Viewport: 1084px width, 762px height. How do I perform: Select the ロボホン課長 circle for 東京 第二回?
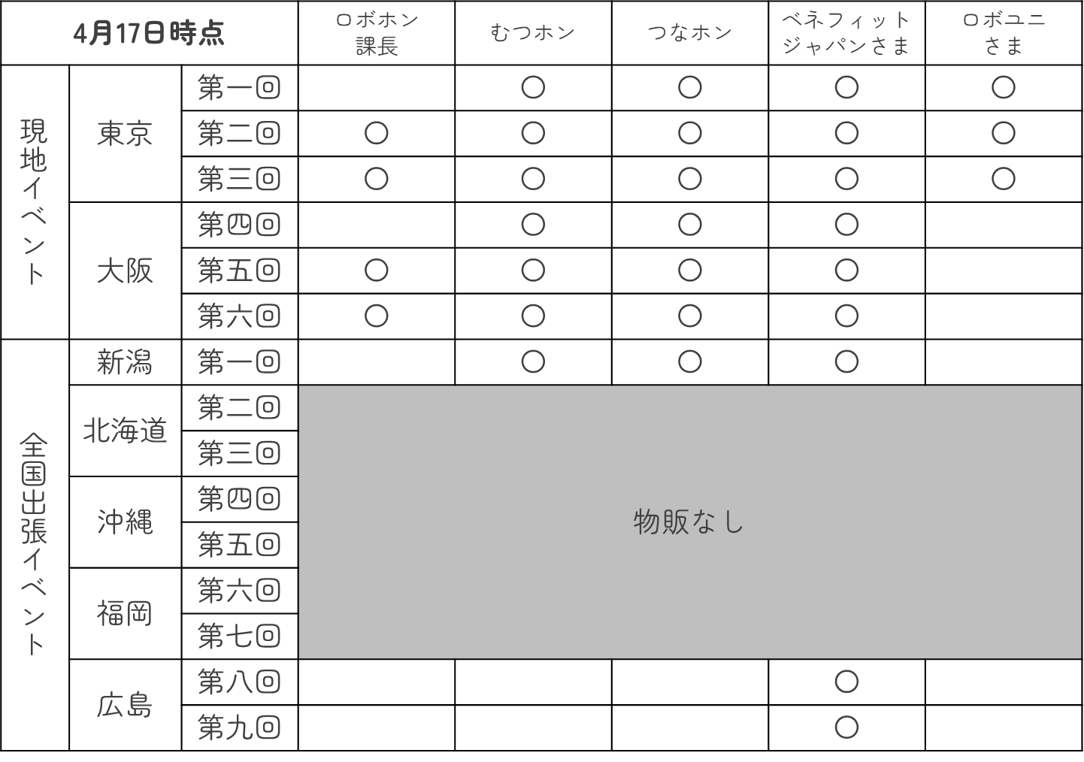tap(376, 134)
